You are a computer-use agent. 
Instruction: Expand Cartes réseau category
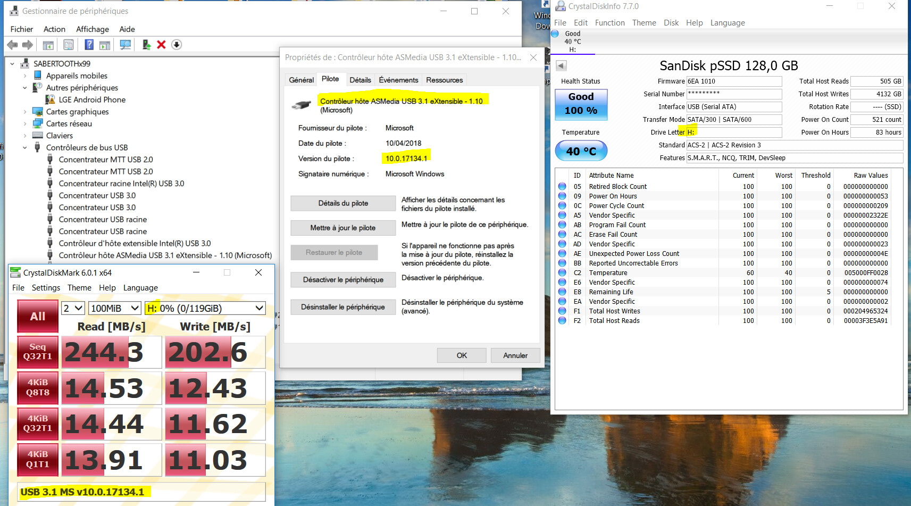point(25,123)
